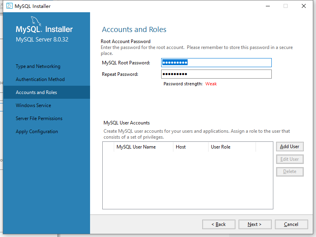Select the Accounts and Roles step
Viewport: 316px width, 237px height.
pyautogui.click(x=47, y=92)
